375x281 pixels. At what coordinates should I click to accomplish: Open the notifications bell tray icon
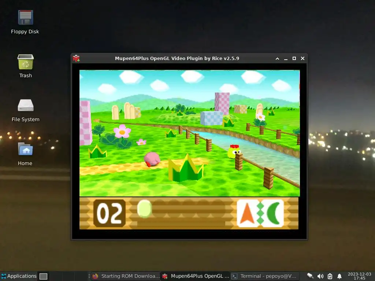tap(339, 276)
